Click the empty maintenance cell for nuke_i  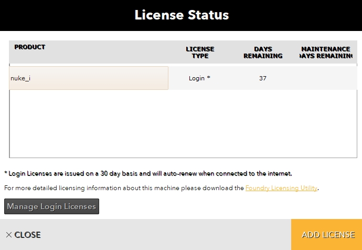pyautogui.click(x=325, y=78)
